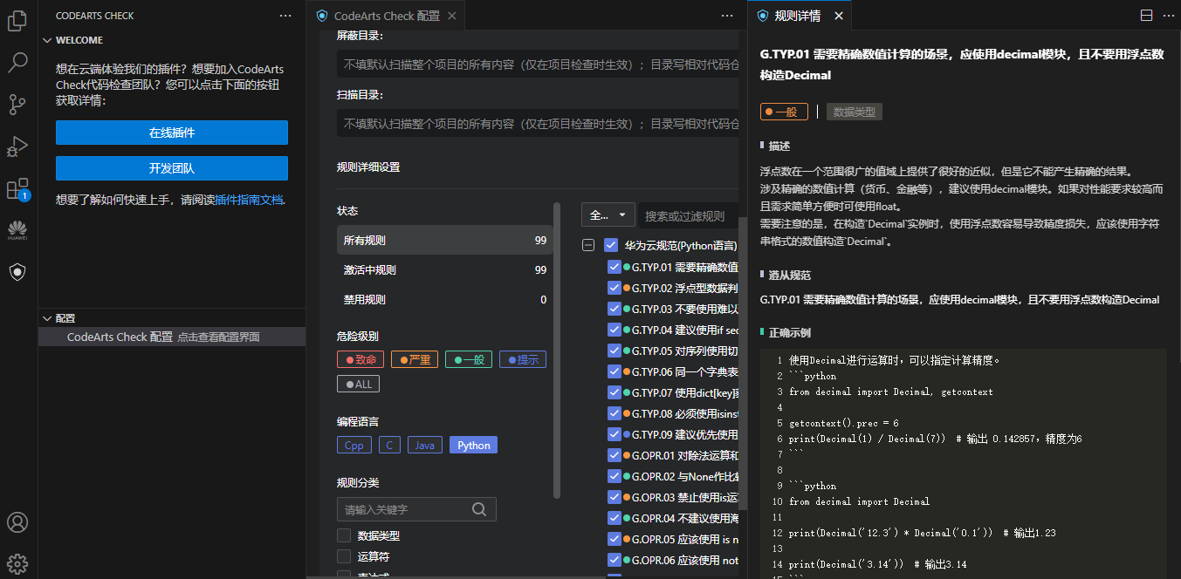Image resolution: width=1181 pixels, height=579 pixels.
Task: Filter by 一般 severity level
Action: coord(469,359)
